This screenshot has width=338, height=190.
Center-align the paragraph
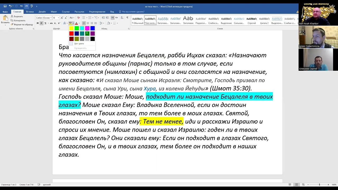tap(88, 23)
